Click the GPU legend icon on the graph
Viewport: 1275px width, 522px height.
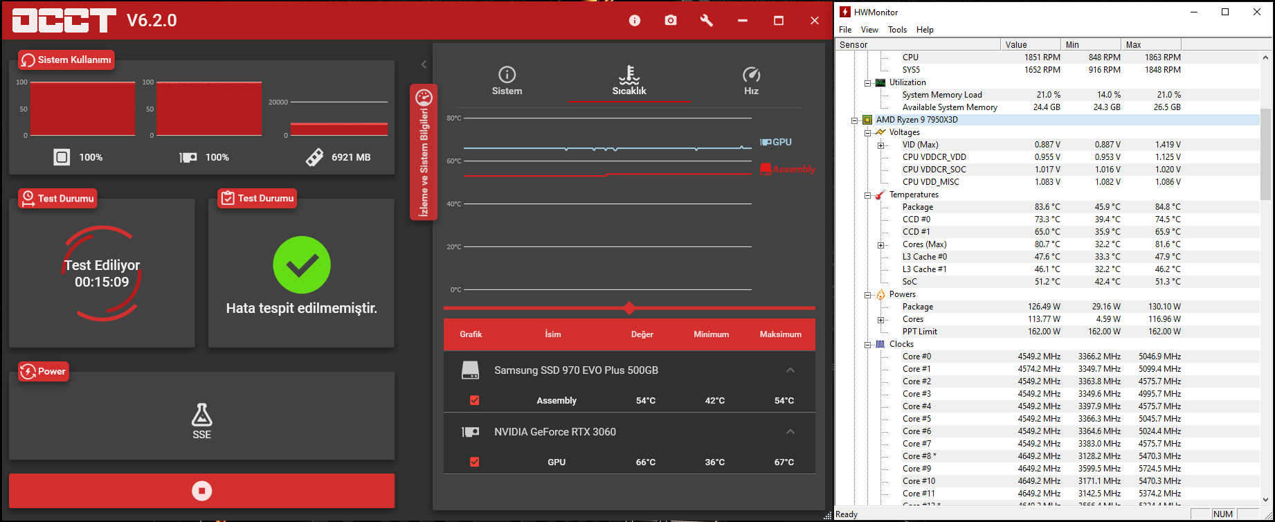tap(766, 142)
